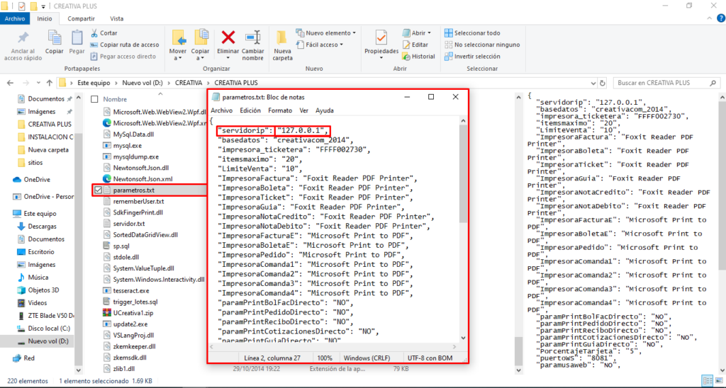Click Cambiar nombre rename icon

tap(253, 38)
